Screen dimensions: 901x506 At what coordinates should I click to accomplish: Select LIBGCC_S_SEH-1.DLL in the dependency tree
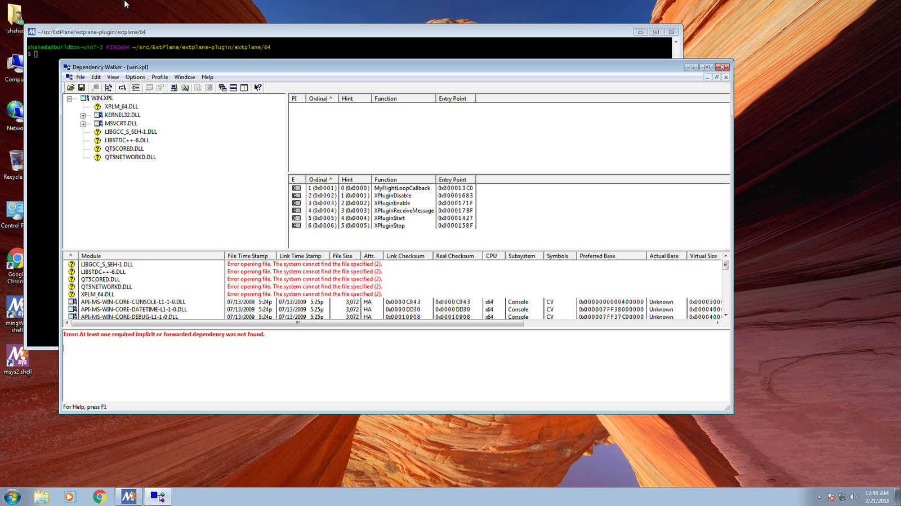pos(131,132)
